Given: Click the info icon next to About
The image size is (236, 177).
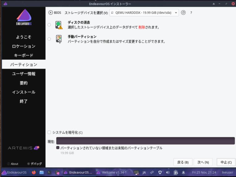Looking at the screenshot, I should (8, 164).
